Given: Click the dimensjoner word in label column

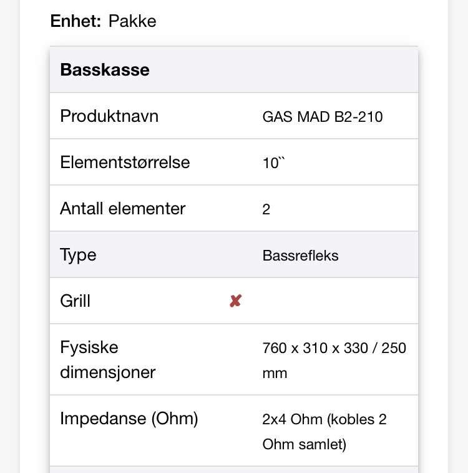Looking at the screenshot, I should (108, 372).
